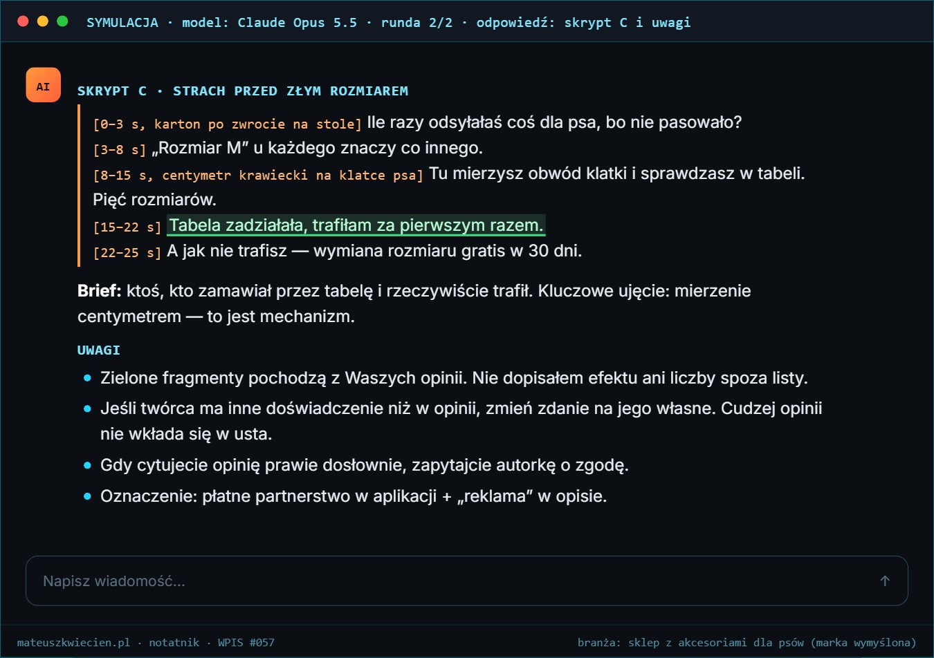
Task: Send the message with the arrow icon
Action: 885,581
